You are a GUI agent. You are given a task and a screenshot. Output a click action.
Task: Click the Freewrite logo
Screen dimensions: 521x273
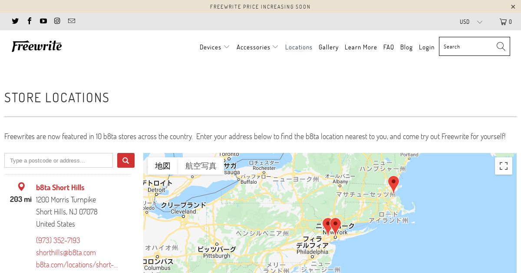click(37, 46)
